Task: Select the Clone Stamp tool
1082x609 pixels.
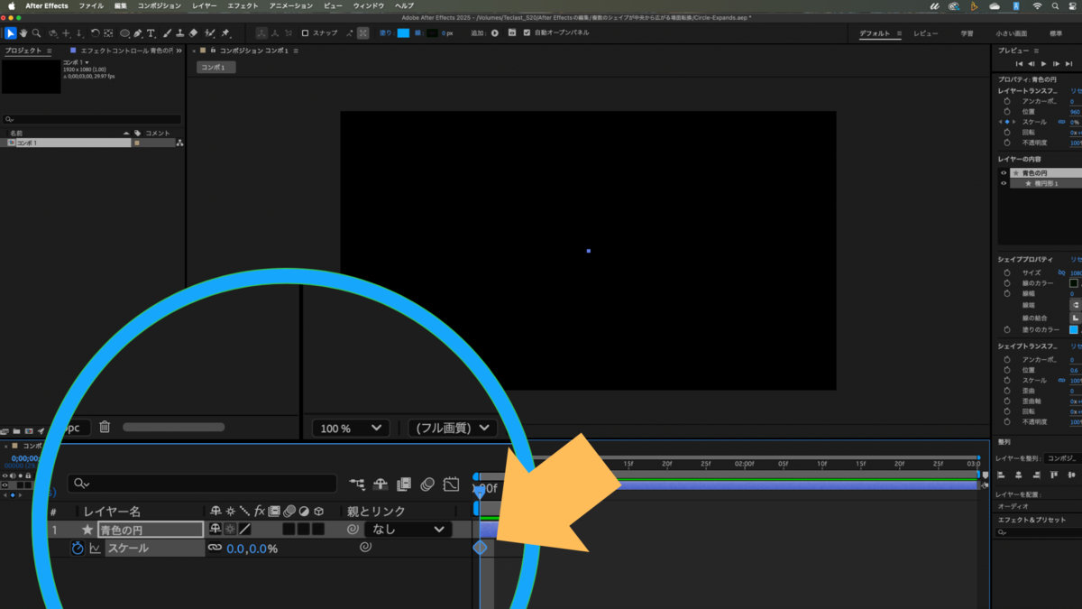Action: point(180,33)
